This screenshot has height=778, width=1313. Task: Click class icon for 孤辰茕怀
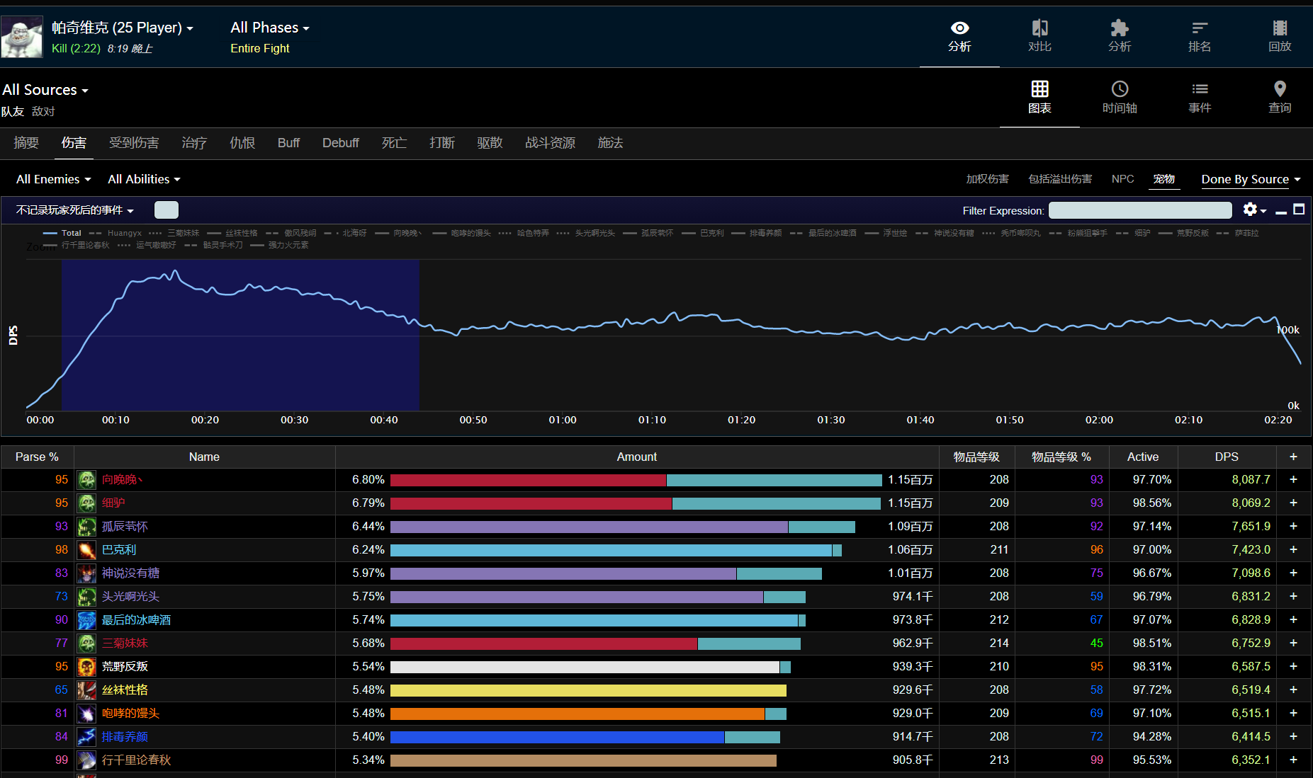[x=86, y=527]
